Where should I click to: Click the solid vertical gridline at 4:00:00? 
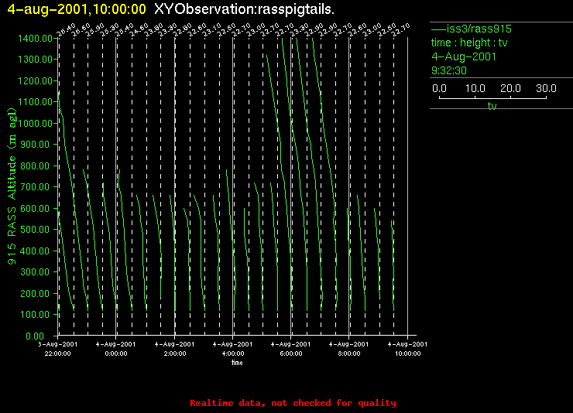coord(233,186)
